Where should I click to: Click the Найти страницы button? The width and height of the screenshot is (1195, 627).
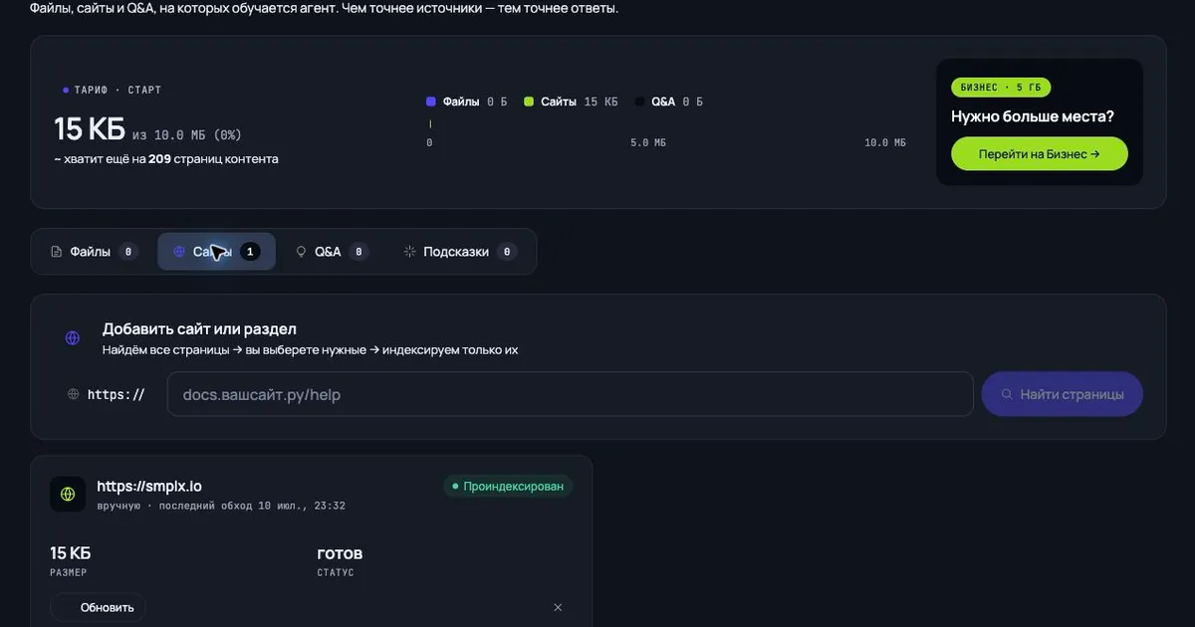[1062, 394]
